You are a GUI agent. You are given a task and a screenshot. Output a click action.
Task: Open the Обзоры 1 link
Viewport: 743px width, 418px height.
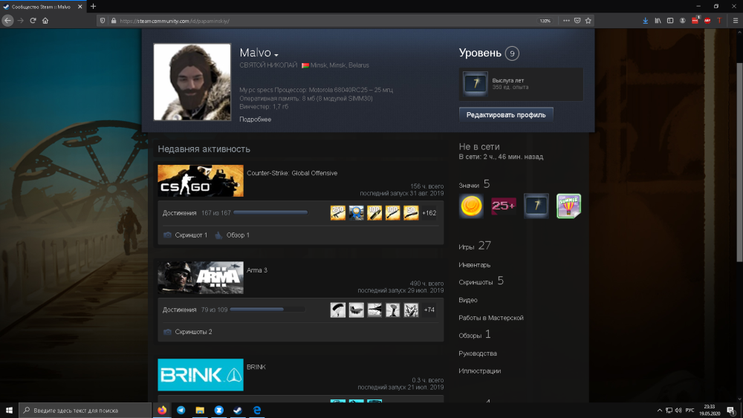[x=475, y=335]
